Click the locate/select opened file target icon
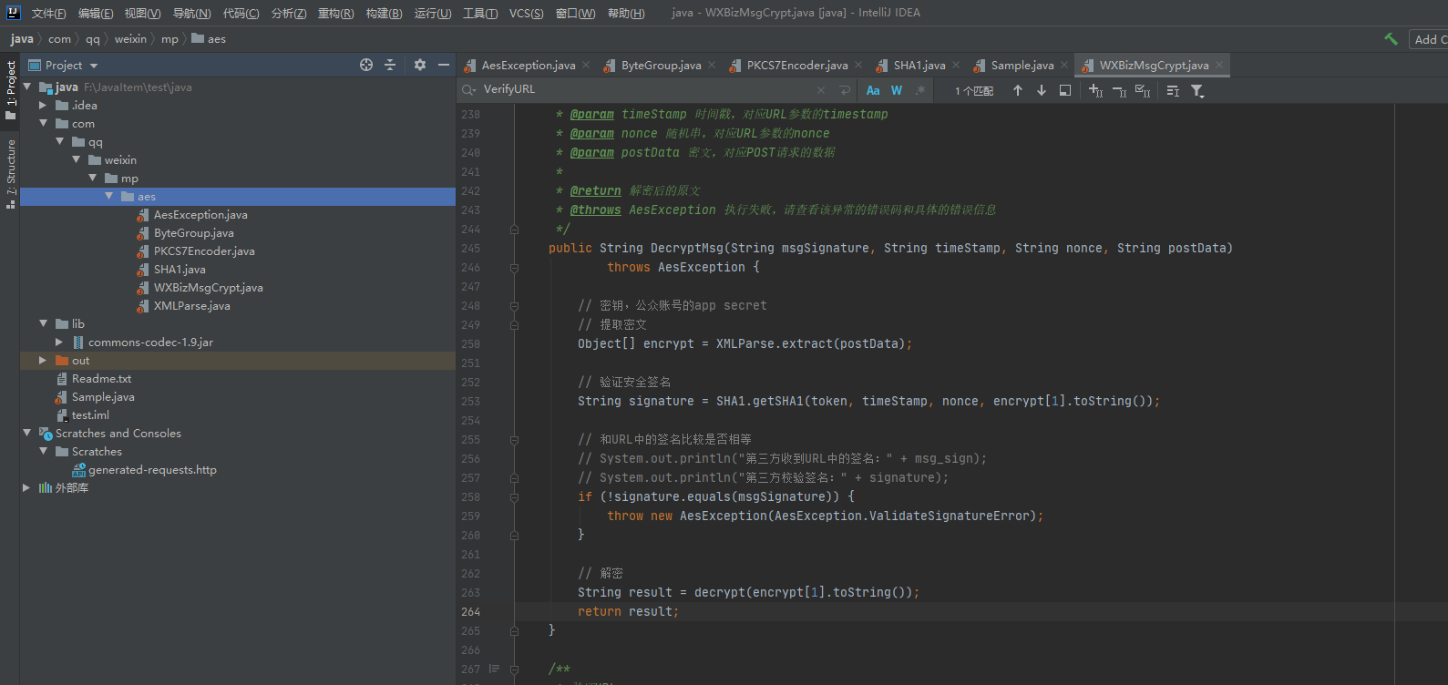 (366, 65)
